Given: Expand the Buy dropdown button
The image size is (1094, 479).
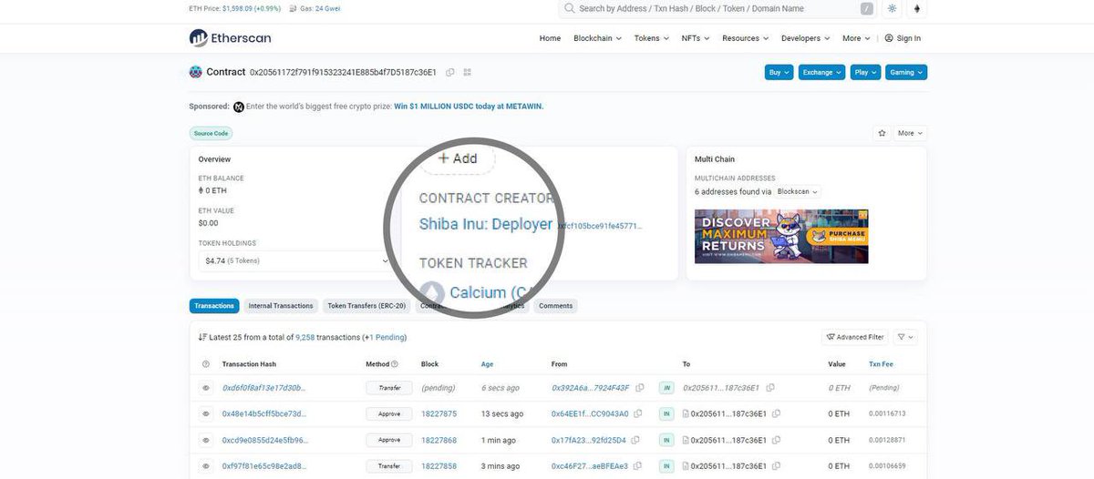Looking at the screenshot, I should click(779, 72).
